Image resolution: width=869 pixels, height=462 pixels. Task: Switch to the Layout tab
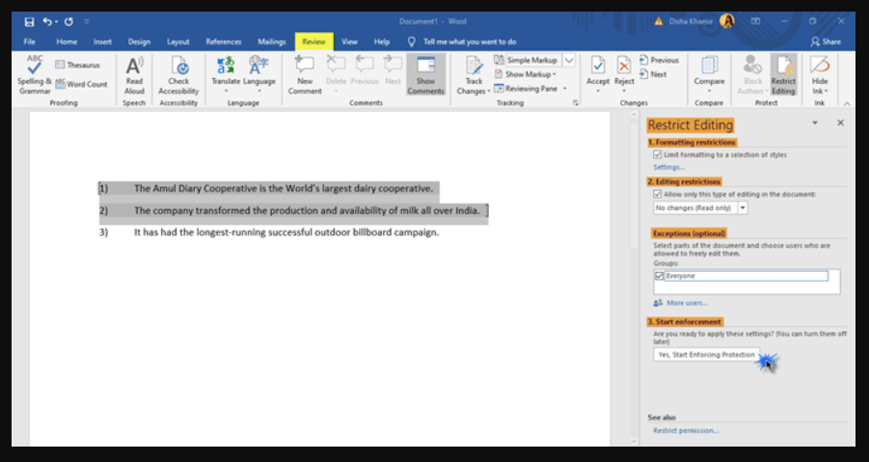coord(177,41)
